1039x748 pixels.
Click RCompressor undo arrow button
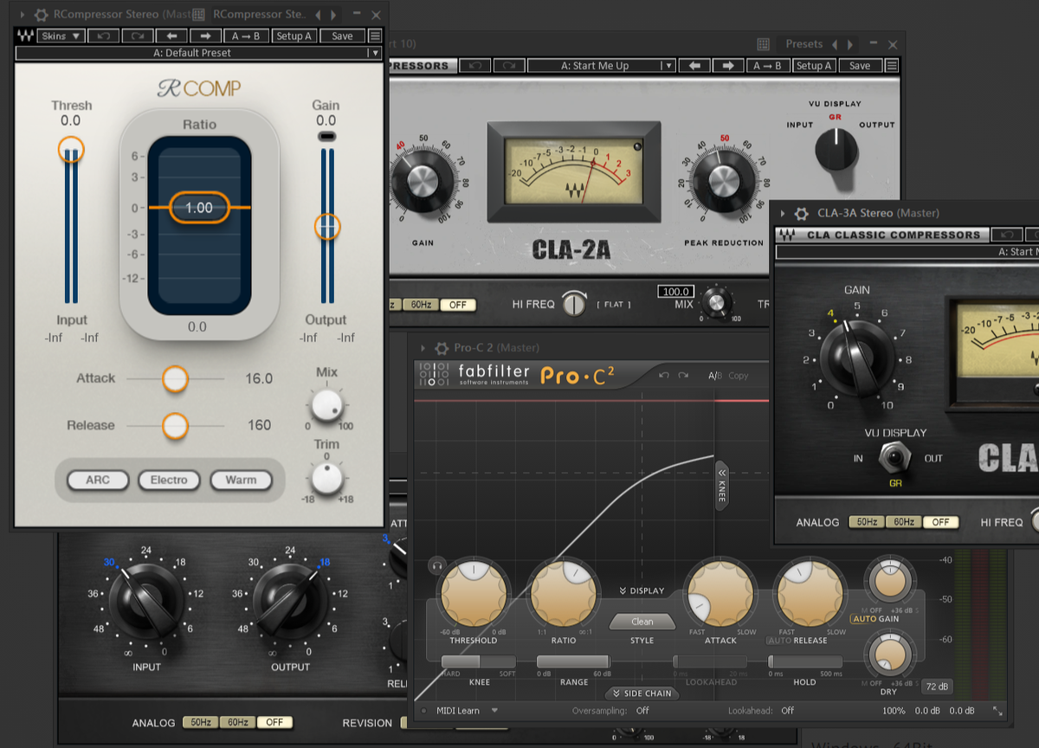104,36
